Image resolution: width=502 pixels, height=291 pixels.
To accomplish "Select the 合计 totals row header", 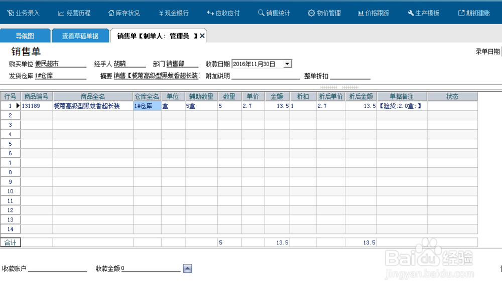I will [11, 242].
